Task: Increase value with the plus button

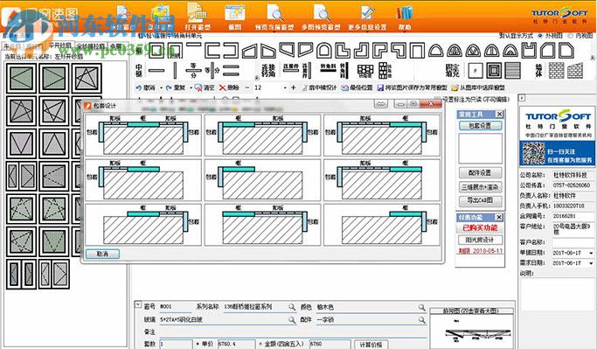Action: [x=293, y=87]
